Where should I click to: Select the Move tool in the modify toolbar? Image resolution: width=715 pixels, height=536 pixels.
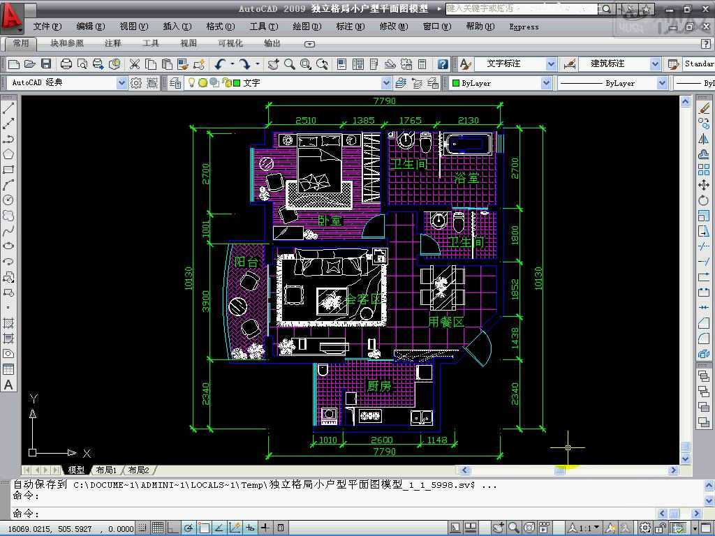click(x=704, y=185)
